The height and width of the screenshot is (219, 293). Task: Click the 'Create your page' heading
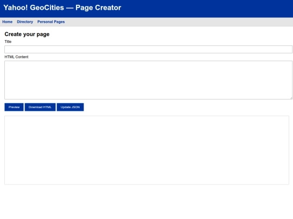point(27,34)
